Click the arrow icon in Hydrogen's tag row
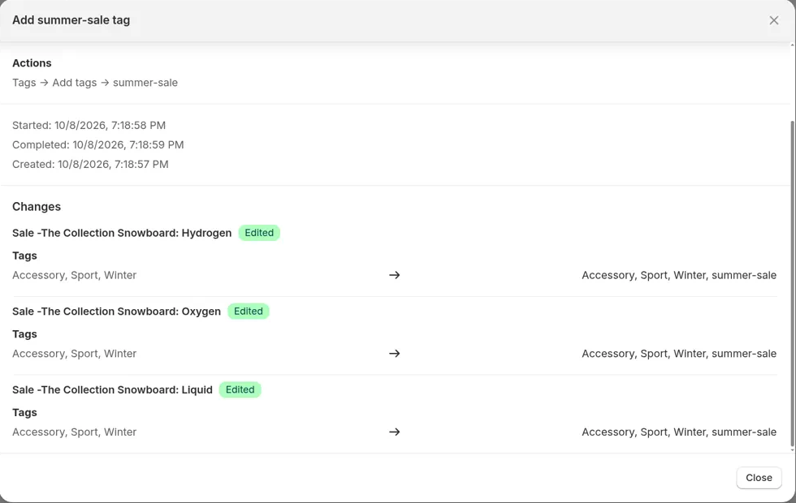Image resolution: width=796 pixels, height=503 pixels. click(395, 275)
